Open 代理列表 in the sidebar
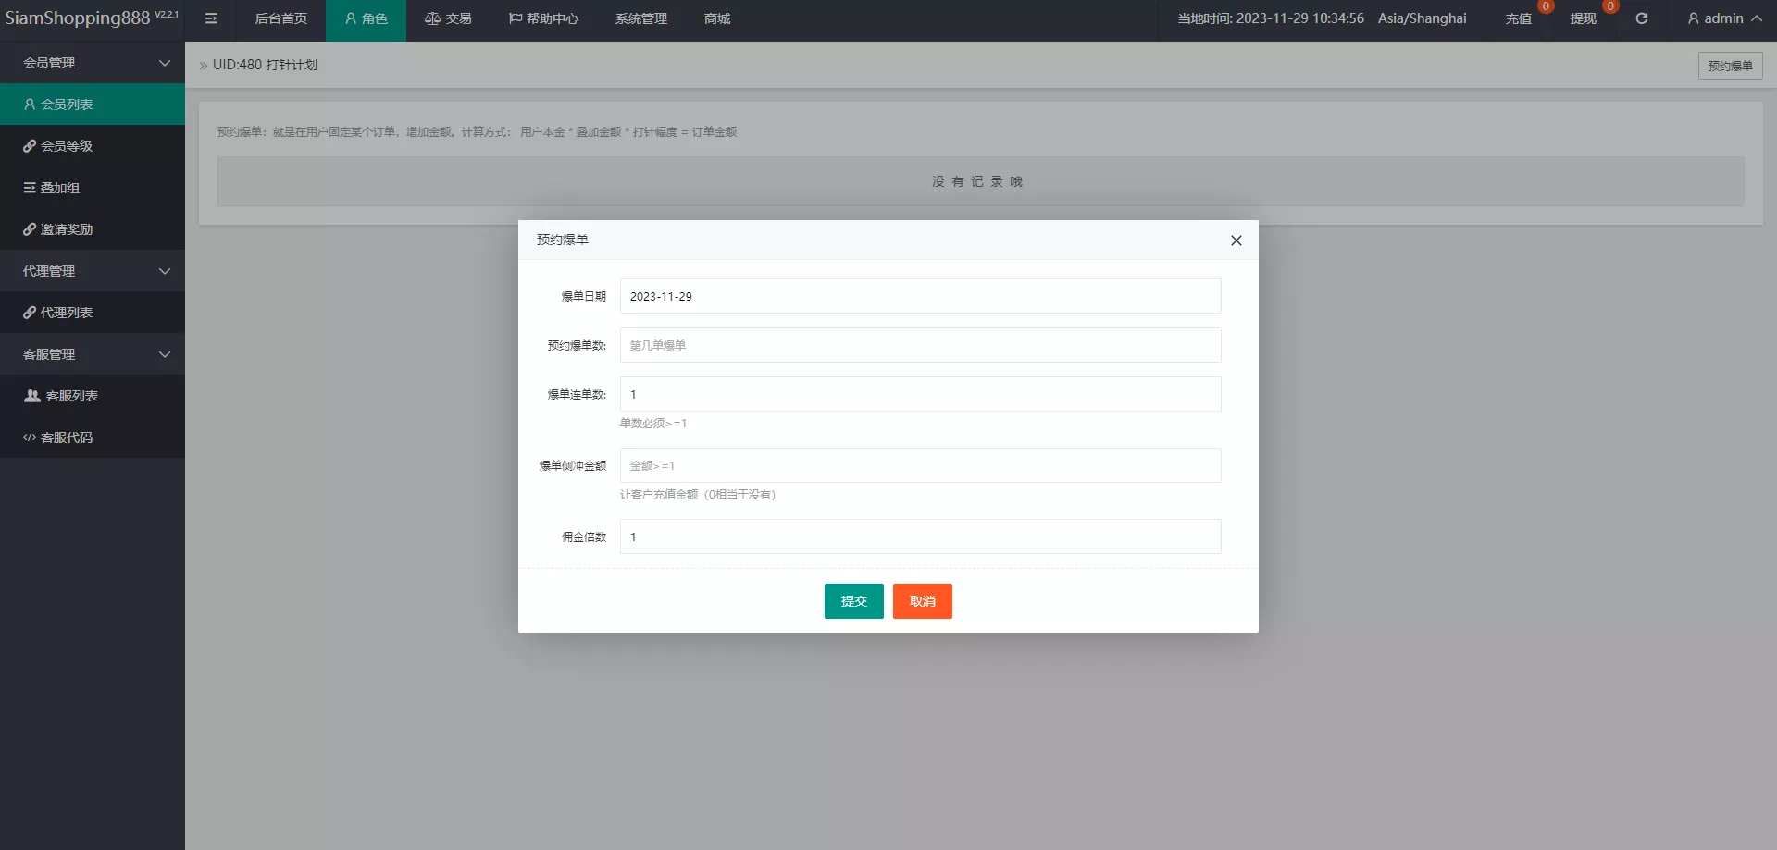This screenshot has width=1777, height=850. click(93, 313)
